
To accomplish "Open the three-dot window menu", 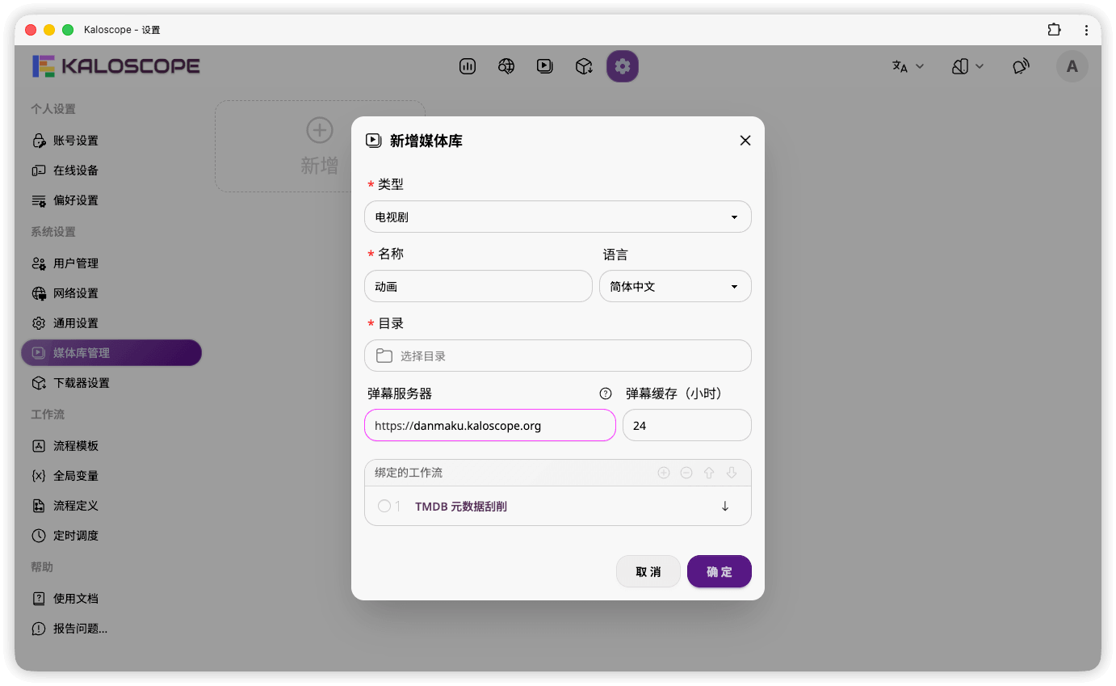I will [1086, 30].
